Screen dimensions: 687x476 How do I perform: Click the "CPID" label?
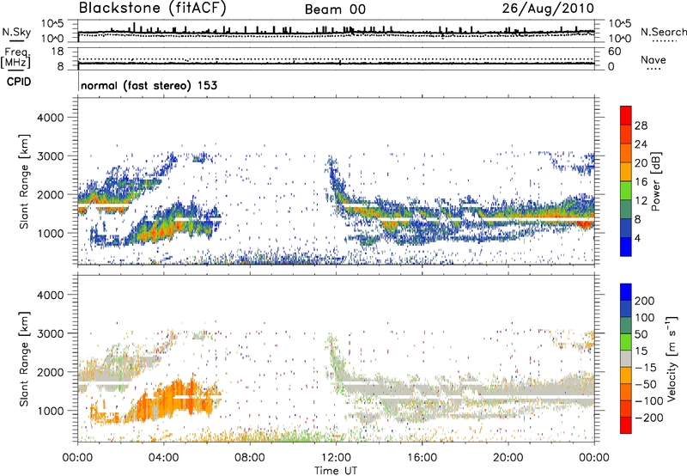19,82
